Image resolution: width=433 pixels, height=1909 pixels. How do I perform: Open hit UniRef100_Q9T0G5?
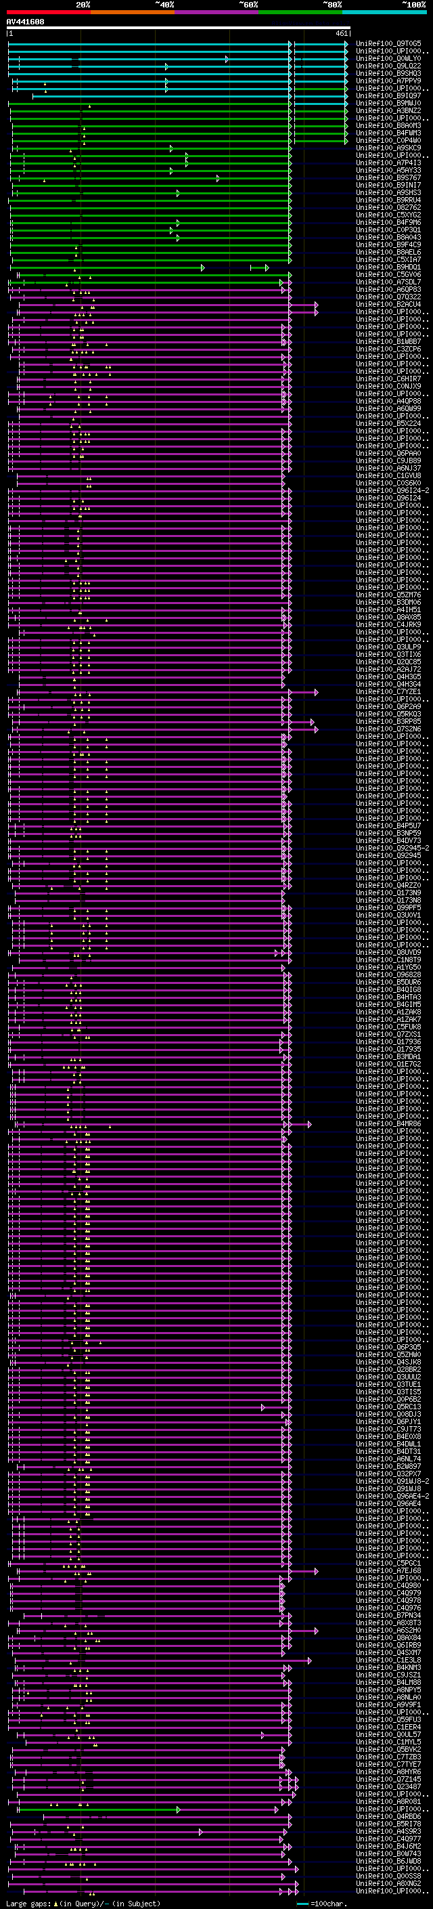tap(388, 44)
